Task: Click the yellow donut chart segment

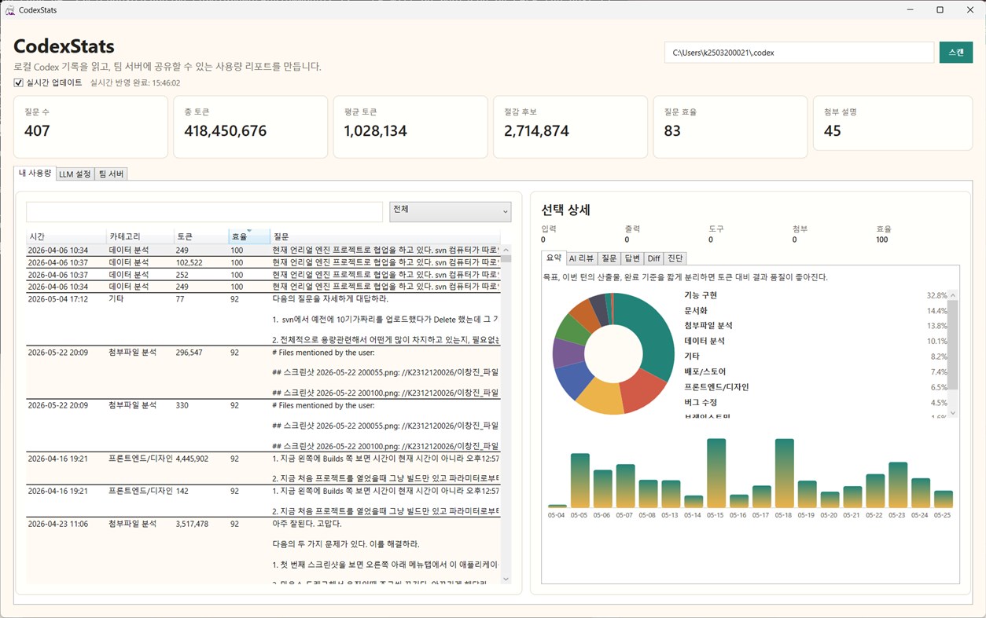Action: pyautogui.click(x=602, y=397)
